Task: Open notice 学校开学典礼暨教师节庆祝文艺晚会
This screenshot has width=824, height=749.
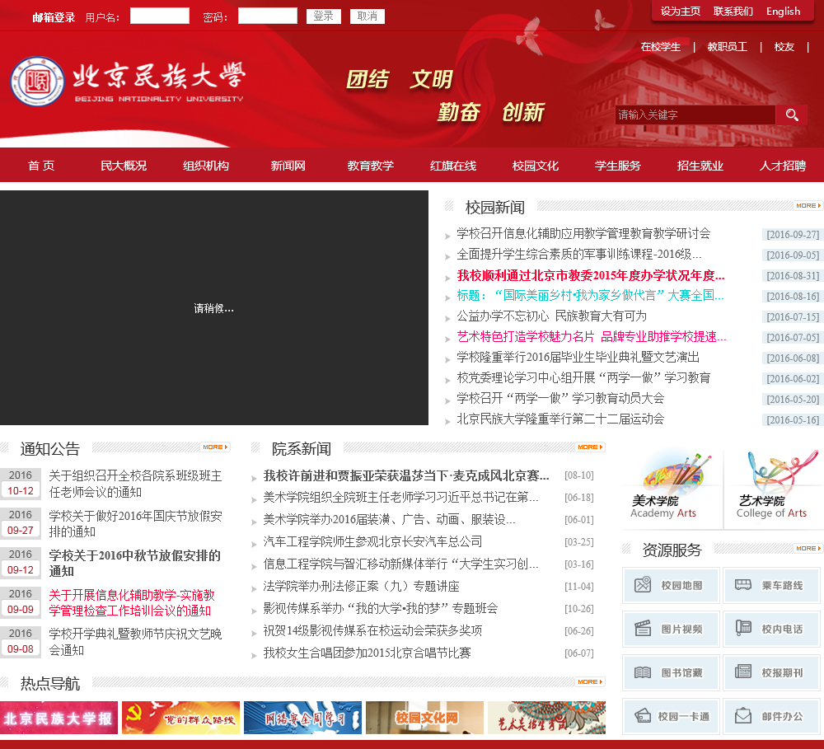Action: coord(136,642)
